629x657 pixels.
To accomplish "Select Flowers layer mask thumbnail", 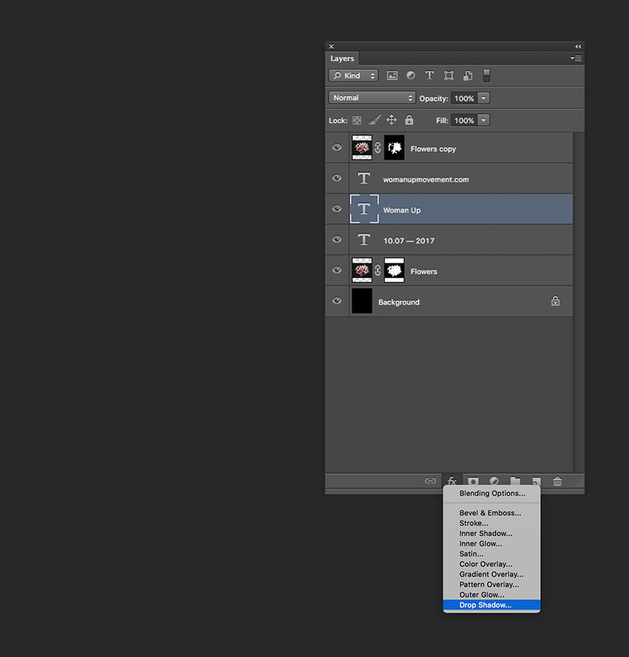I will [394, 270].
